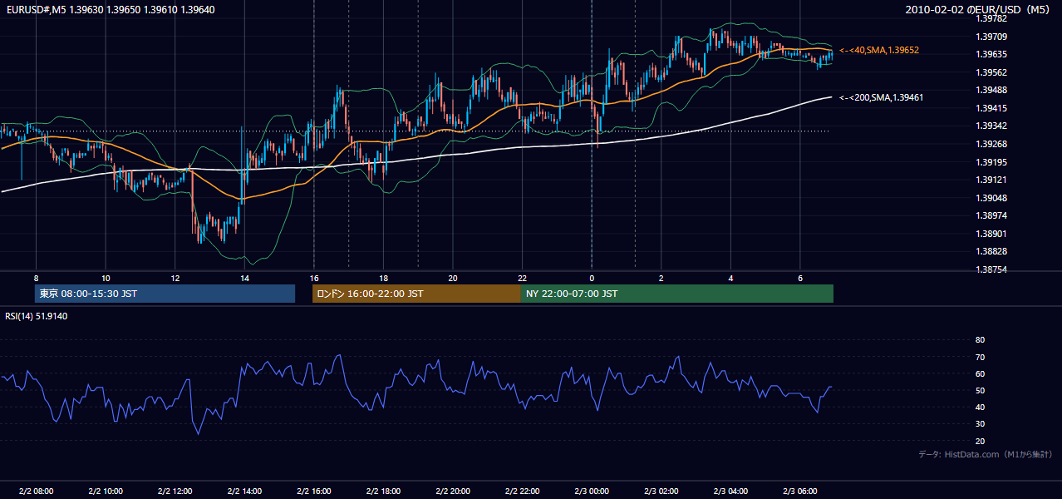Click price axis value 1.39562
Screen dimensions: 1062x499
pos(991,72)
